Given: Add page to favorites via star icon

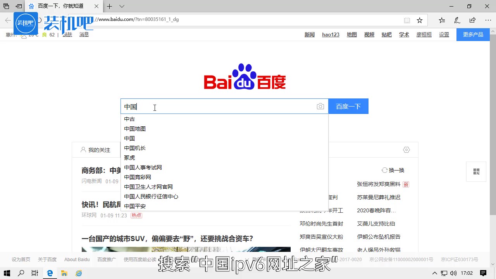Looking at the screenshot, I should (x=420, y=20).
